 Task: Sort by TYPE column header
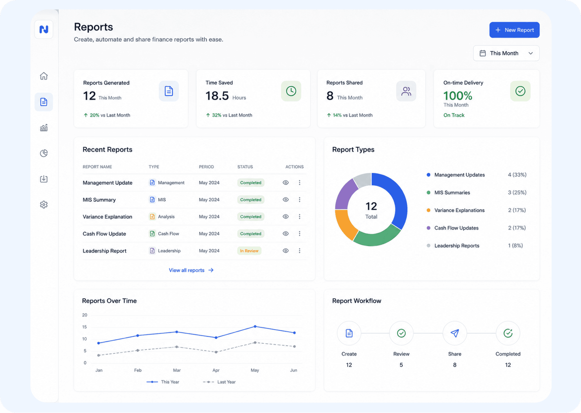tap(154, 167)
